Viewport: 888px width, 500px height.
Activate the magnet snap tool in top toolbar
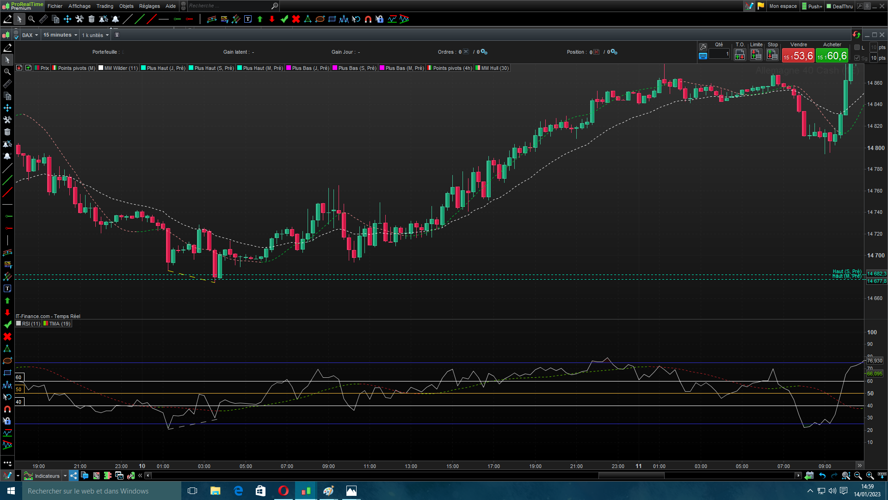368,19
